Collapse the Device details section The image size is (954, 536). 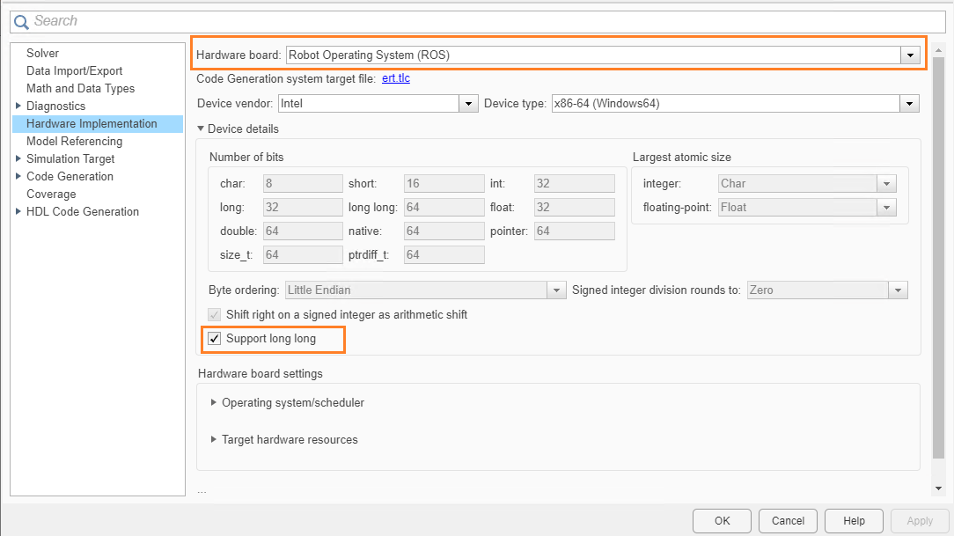click(x=202, y=129)
